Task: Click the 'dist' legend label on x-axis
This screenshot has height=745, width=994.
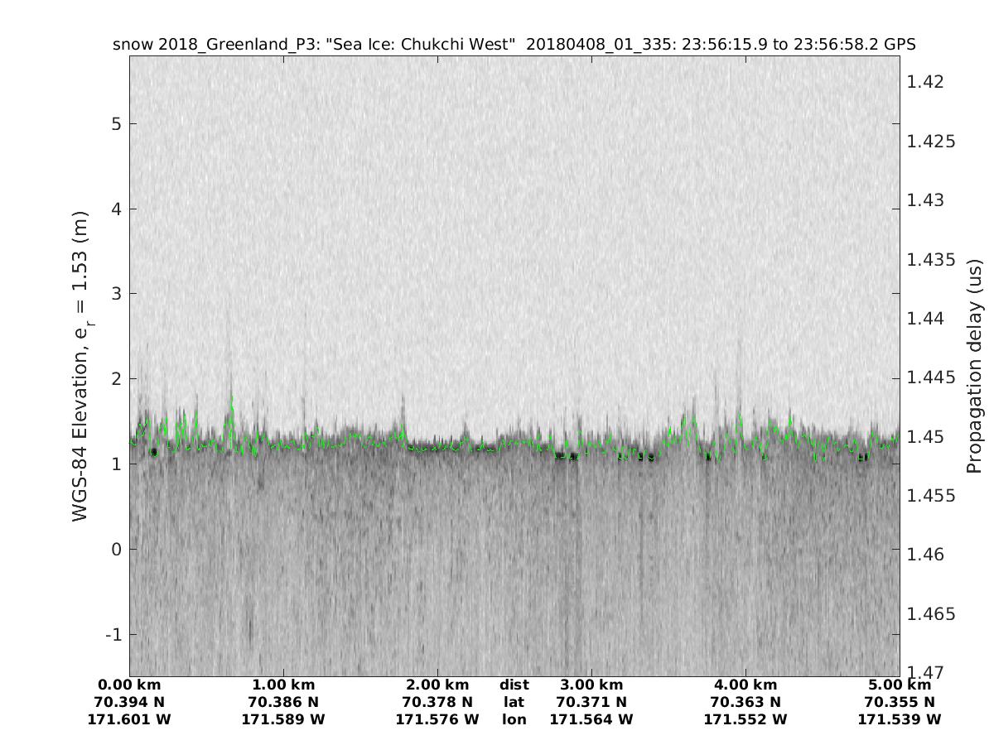Action: [514, 685]
